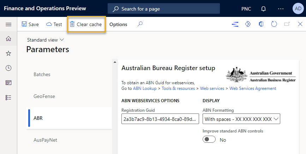Viewport: 306px width, 154px height.
Task: Open the Options menu
Action: click(118, 24)
